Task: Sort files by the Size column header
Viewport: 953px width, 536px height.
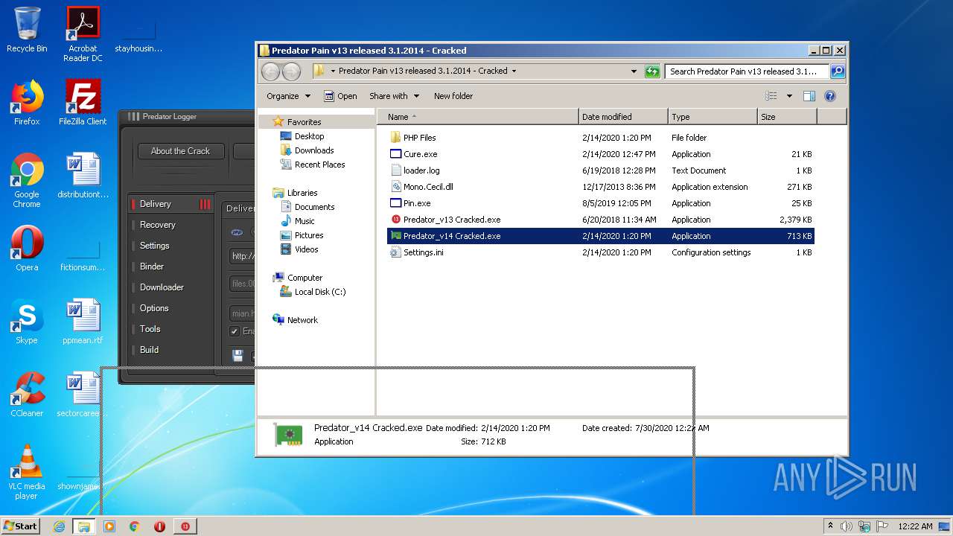Action: click(787, 117)
